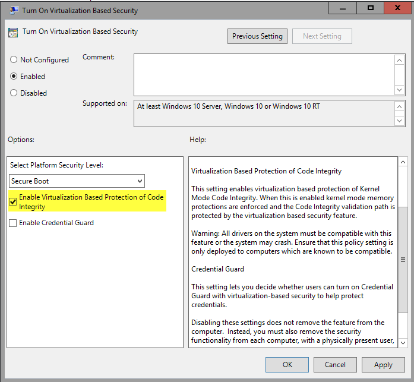
Task: Select the Enabled radio button
Action: point(14,77)
